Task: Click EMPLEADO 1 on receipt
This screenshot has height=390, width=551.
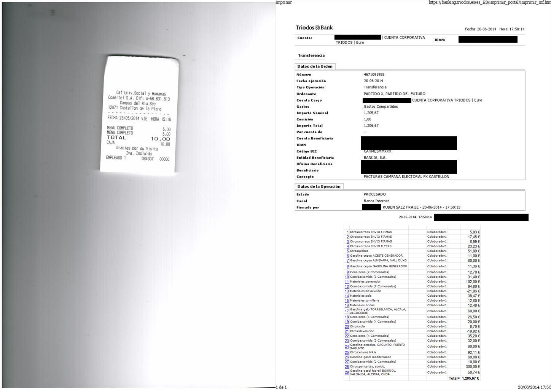Action: (x=116, y=158)
